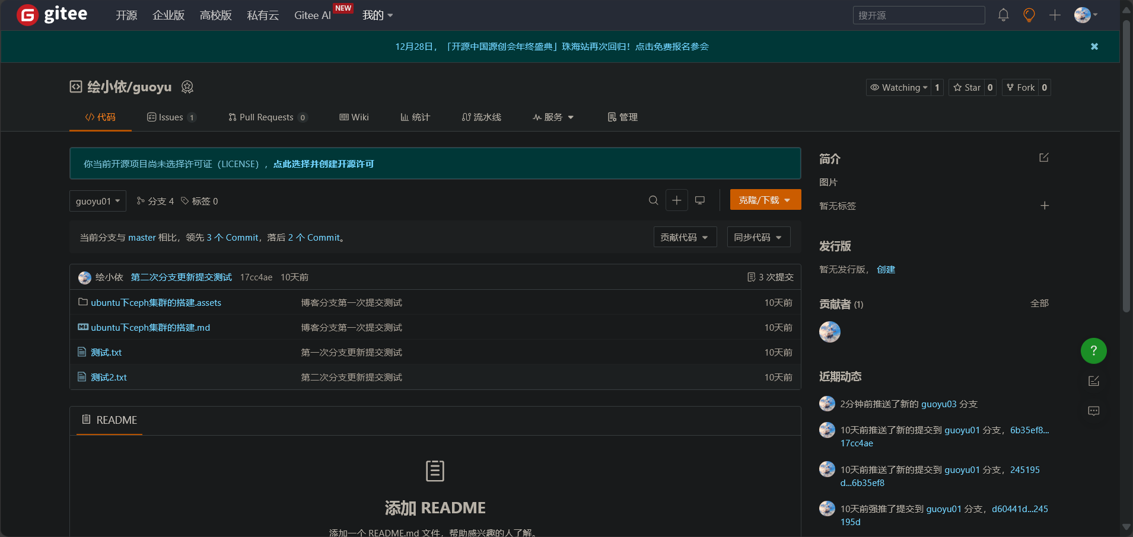
Task: Star the repository
Action: click(x=966, y=88)
